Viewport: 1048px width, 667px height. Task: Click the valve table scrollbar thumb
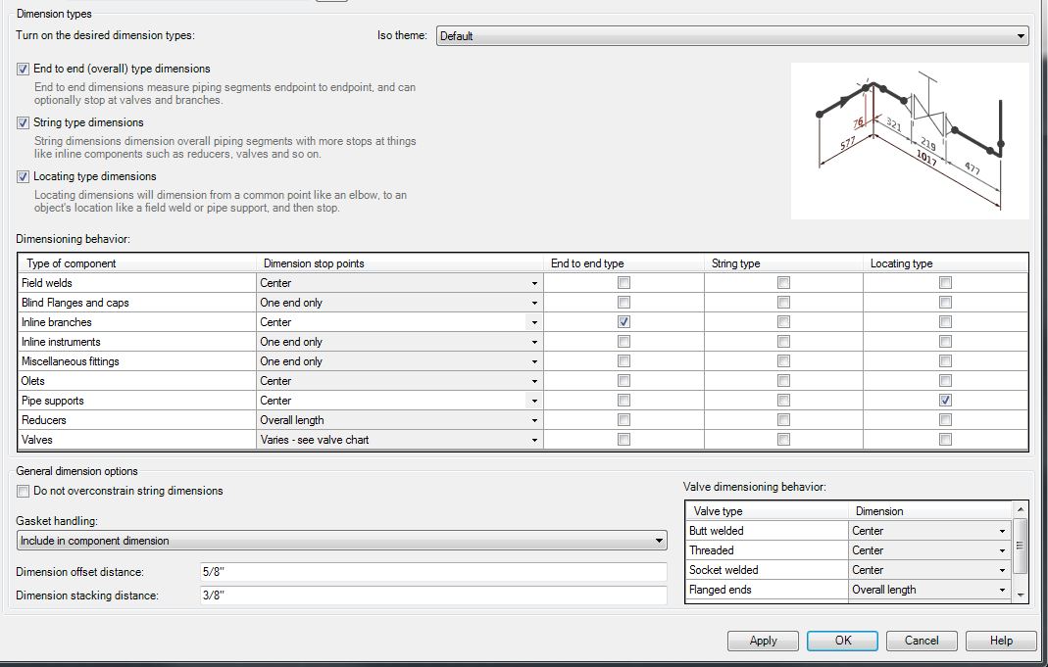click(x=1020, y=546)
